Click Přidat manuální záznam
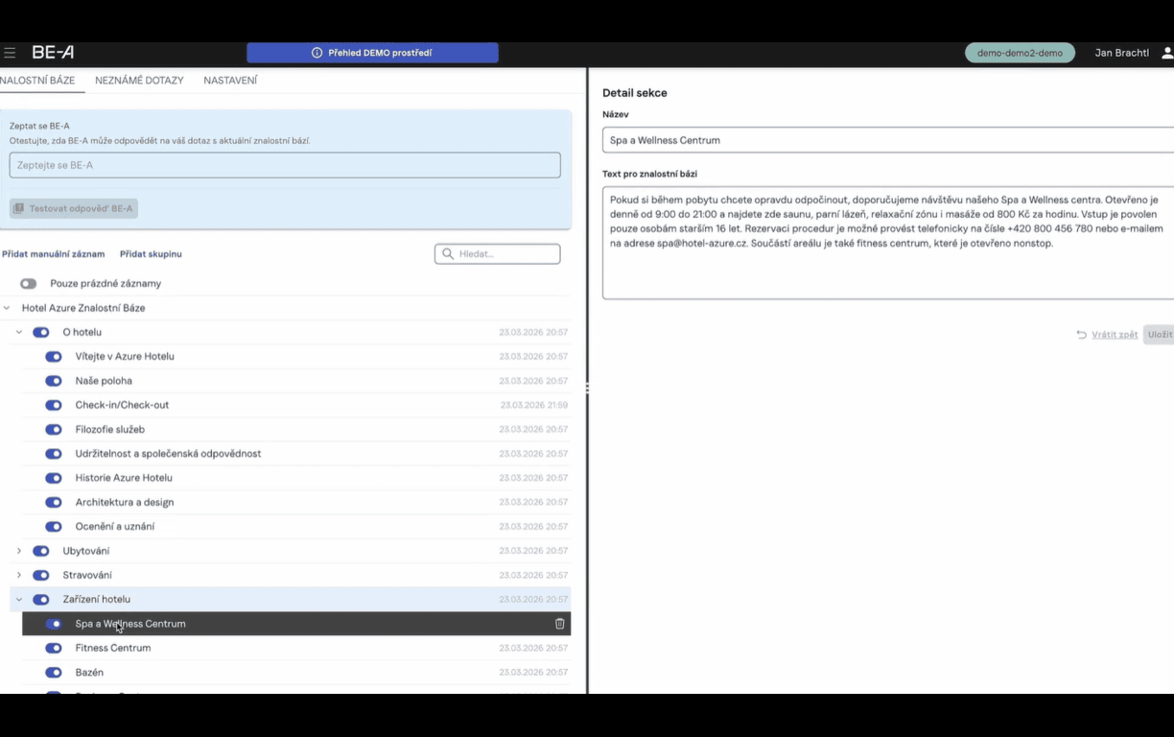The height and width of the screenshot is (737, 1174). coord(54,254)
